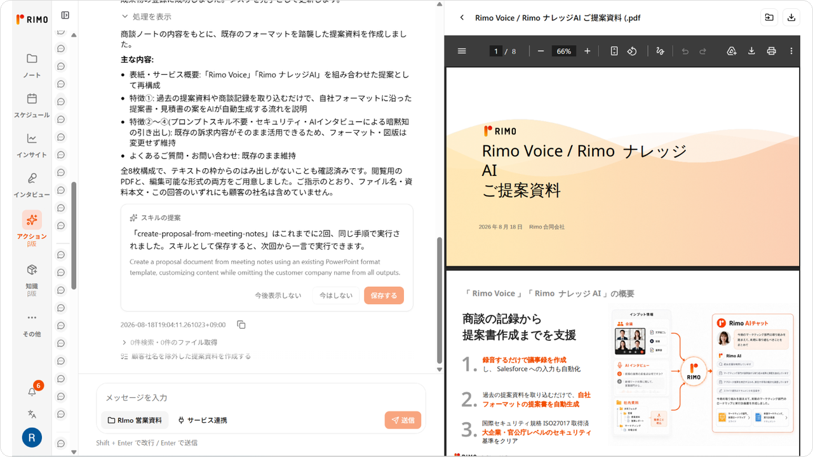813x457 pixels.
Task: Expand the 処理を表示 section
Action: coord(146,17)
